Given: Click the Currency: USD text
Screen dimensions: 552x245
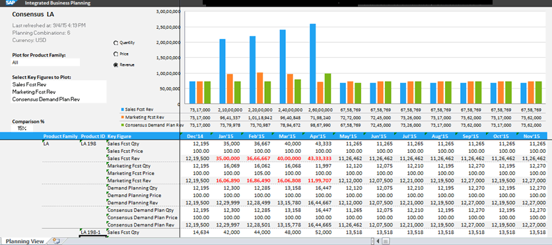Looking at the screenshot, I should 29,40.
